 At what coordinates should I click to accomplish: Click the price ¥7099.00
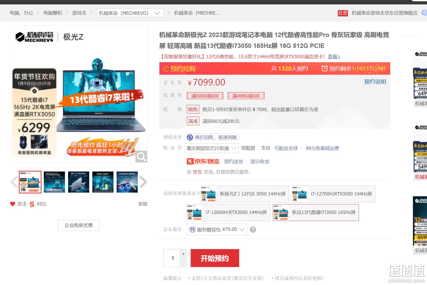coord(206,82)
